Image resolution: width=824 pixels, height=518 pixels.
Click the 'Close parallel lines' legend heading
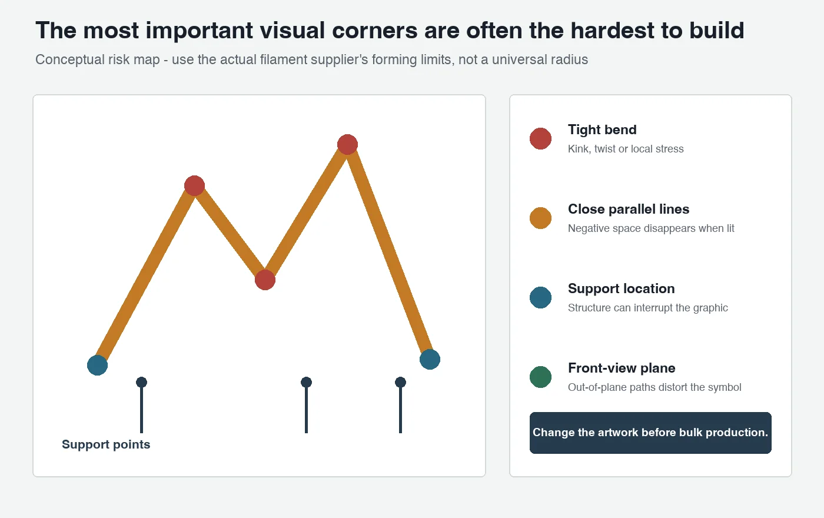[629, 209]
